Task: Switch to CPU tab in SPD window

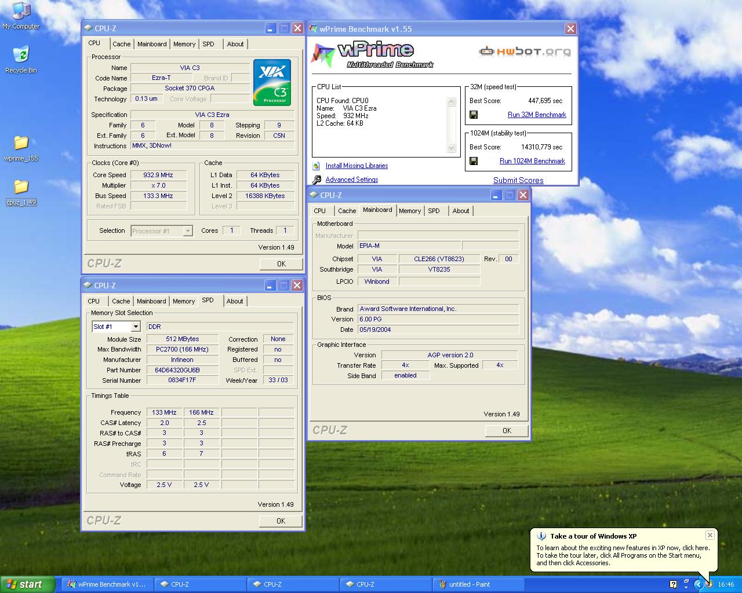Action: 94,301
